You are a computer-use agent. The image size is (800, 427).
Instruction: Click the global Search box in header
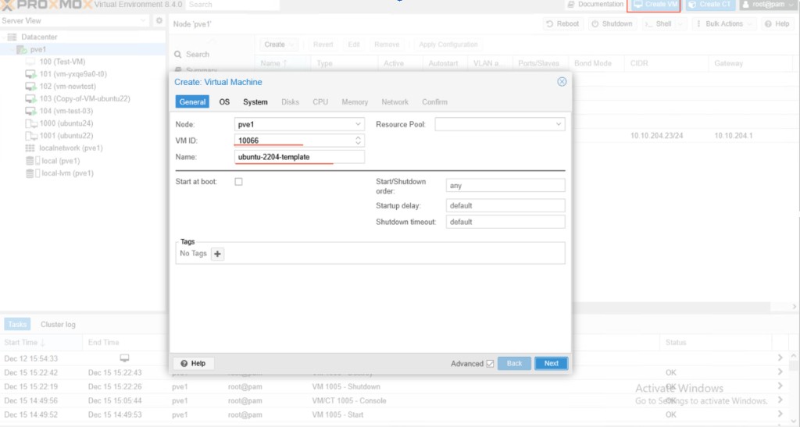[232, 5]
